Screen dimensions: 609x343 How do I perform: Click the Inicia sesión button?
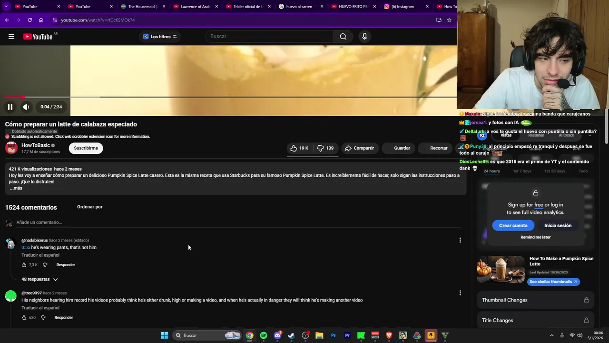(x=558, y=225)
